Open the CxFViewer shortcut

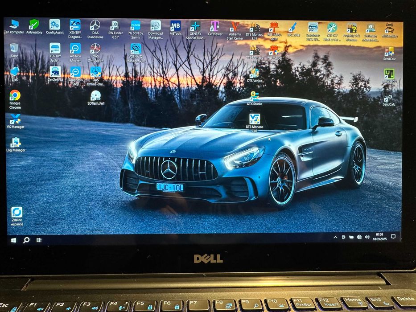[215, 28]
